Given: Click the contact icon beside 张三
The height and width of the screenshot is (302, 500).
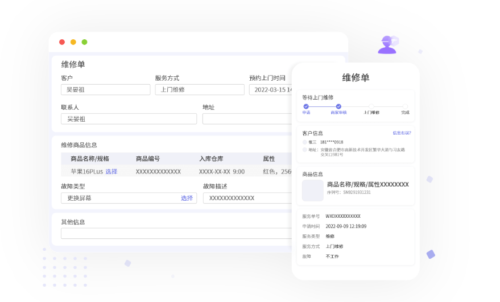Looking at the screenshot, I should pos(305,142).
